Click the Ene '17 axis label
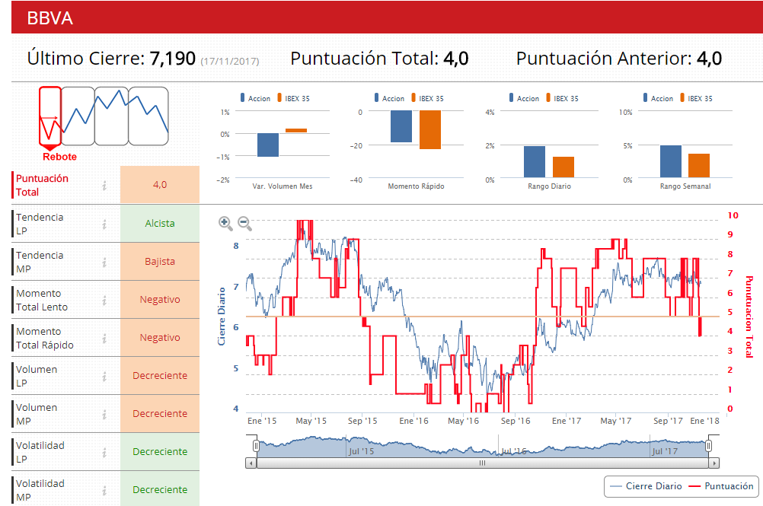The image size is (763, 506). 567,421
